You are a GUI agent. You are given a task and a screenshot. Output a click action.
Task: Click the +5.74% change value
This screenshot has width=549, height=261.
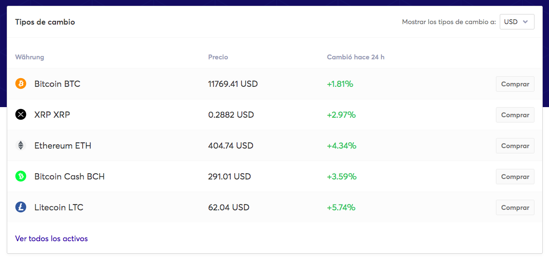tap(341, 207)
